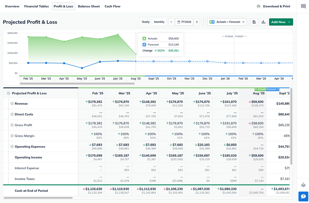309x203 pixels.
Task: Click the May '25 blue forecast low point
Action: coord(82,68)
